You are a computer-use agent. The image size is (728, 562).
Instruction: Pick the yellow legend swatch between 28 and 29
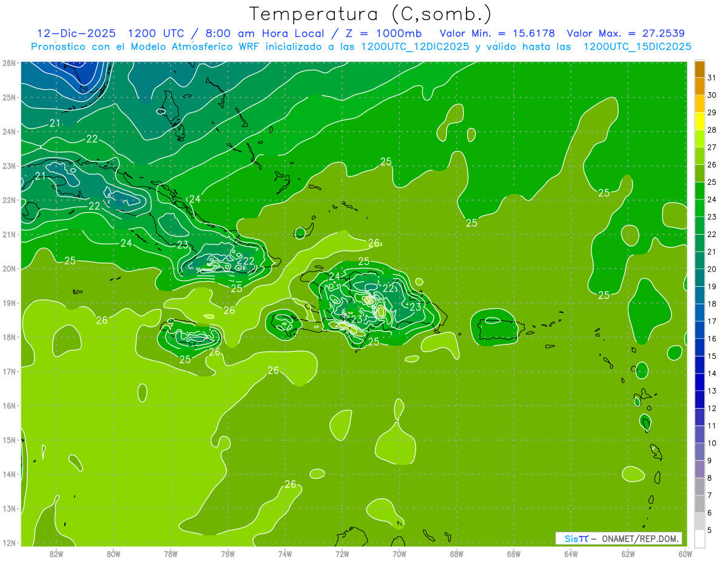[x=699, y=121]
